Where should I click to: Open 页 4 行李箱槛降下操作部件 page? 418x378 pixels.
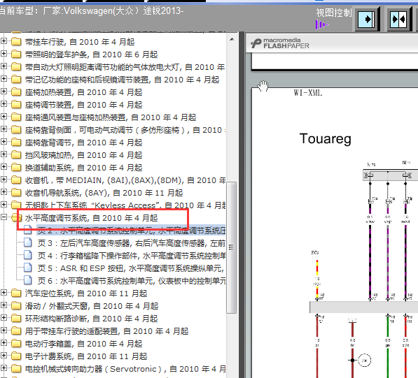[x=131, y=256]
